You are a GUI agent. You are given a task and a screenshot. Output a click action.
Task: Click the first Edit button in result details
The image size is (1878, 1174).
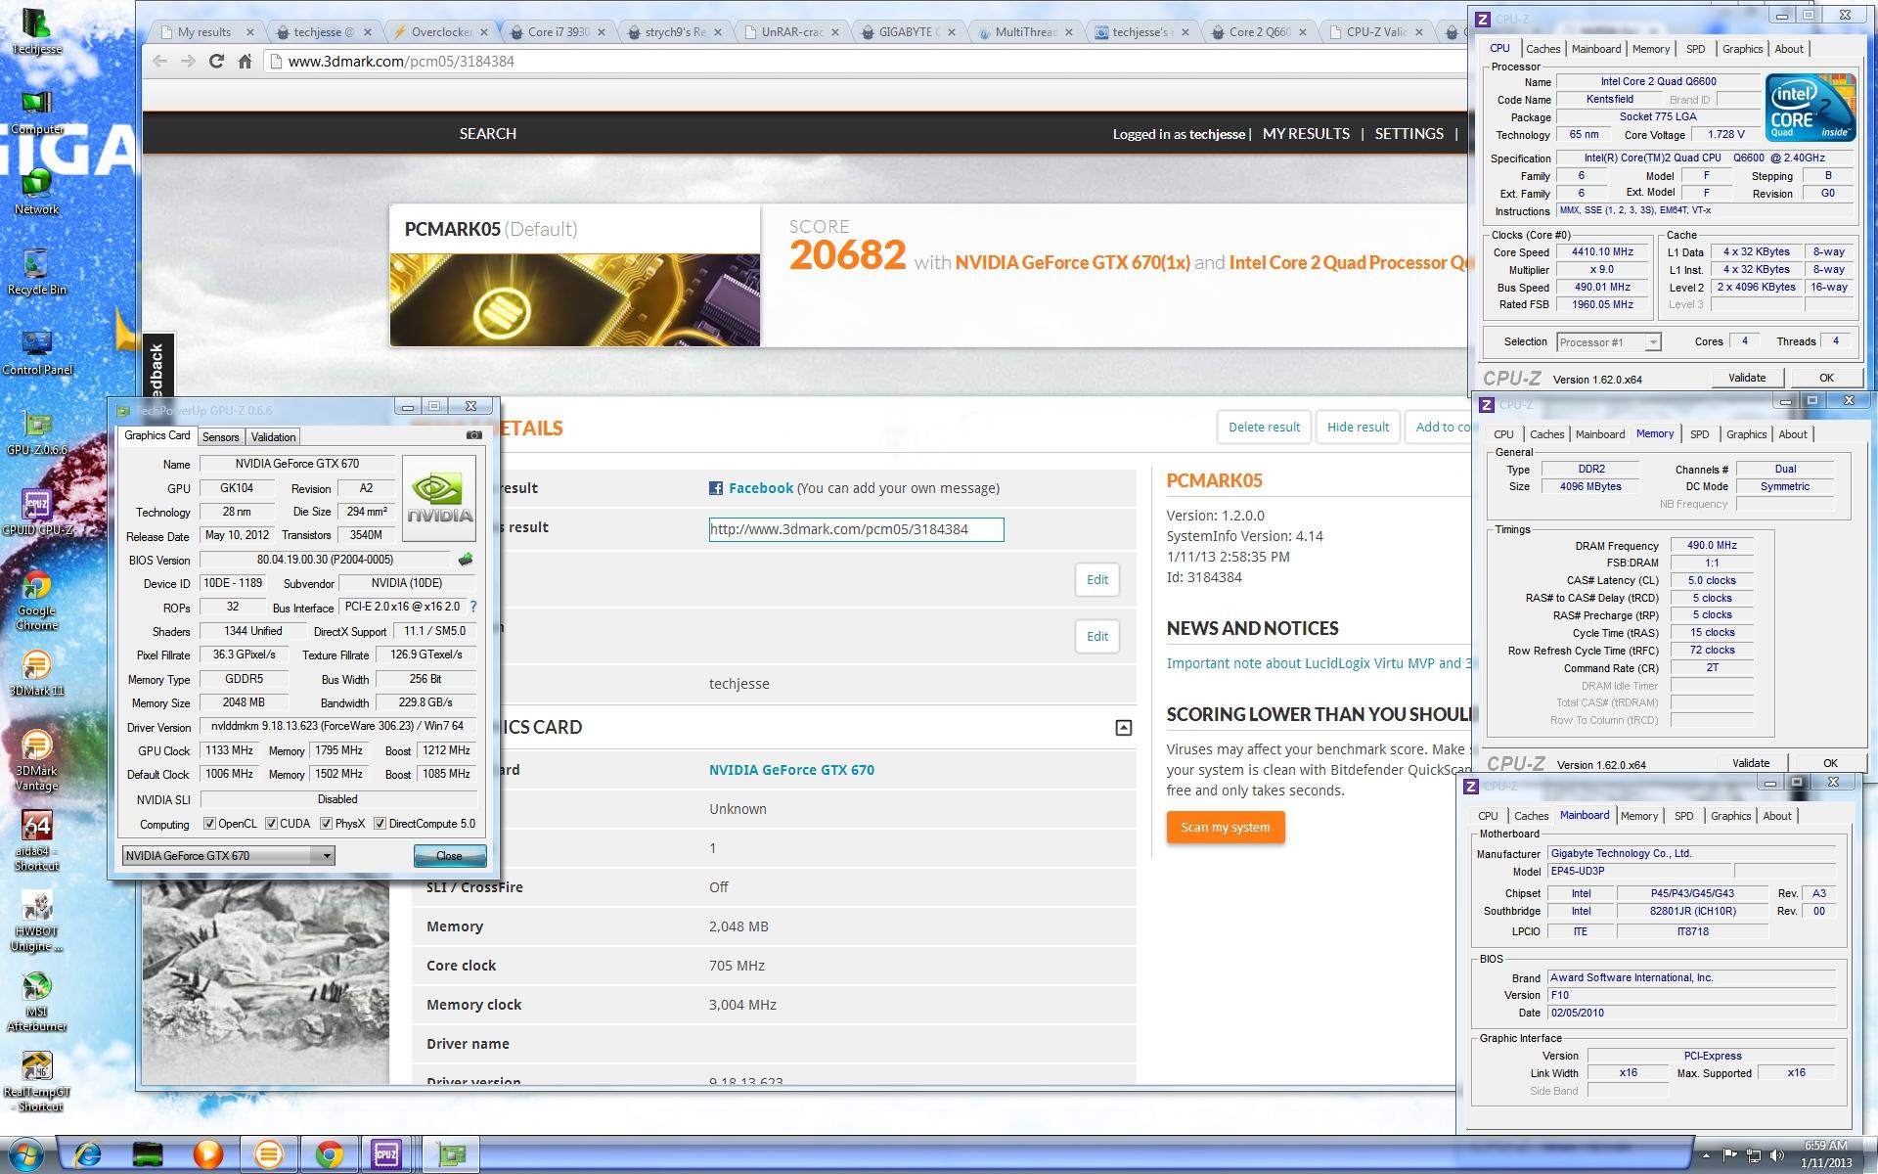pos(1097,579)
